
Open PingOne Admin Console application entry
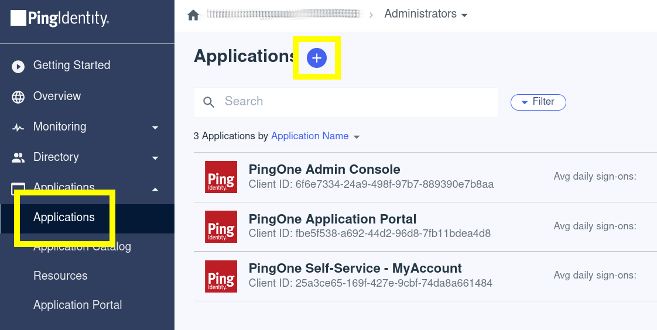(x=324, y=170)
